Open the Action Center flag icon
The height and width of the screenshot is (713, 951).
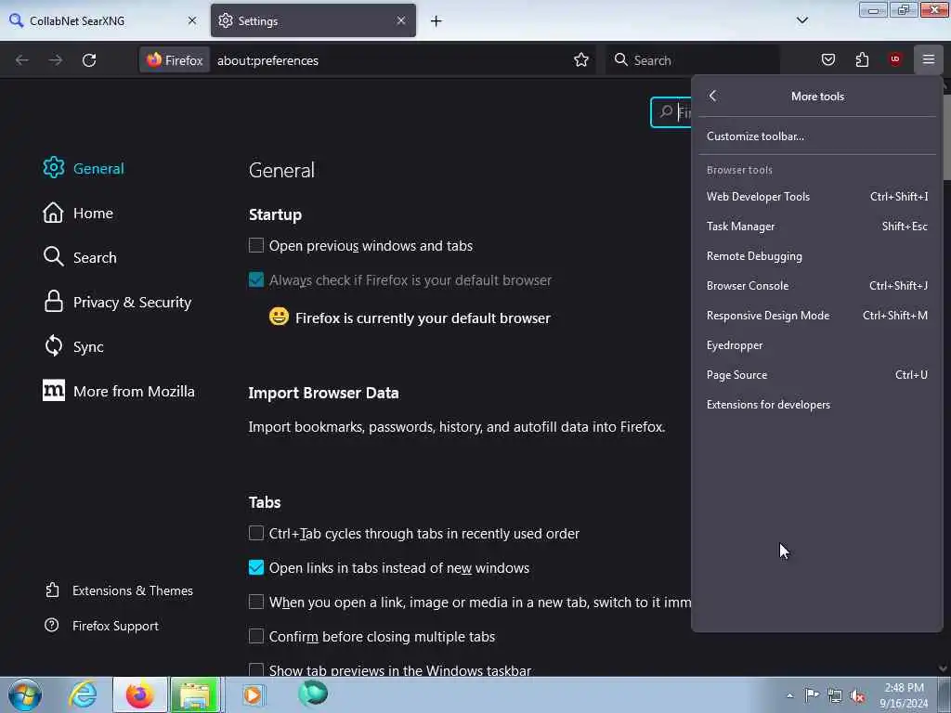[x=812, y=694]
